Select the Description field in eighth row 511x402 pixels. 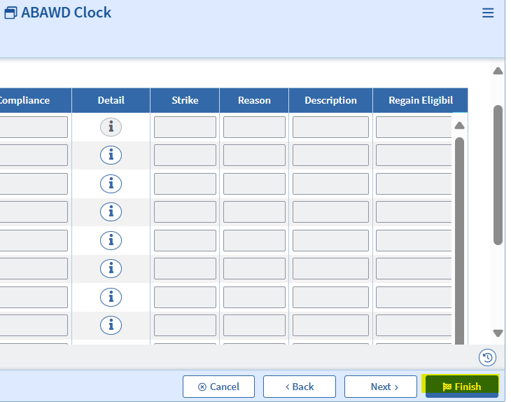(x=330, y=326)
